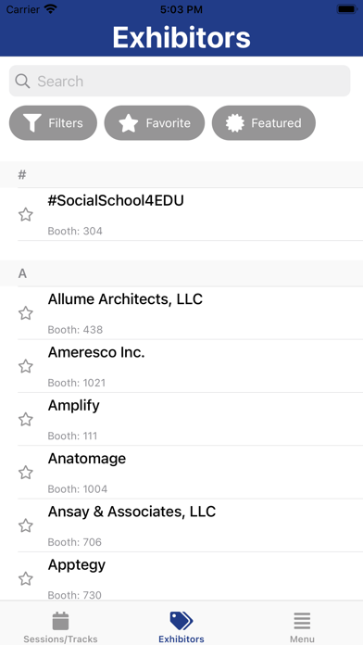
Task: Tap the star beside Amplify
Action: [26, 419]
